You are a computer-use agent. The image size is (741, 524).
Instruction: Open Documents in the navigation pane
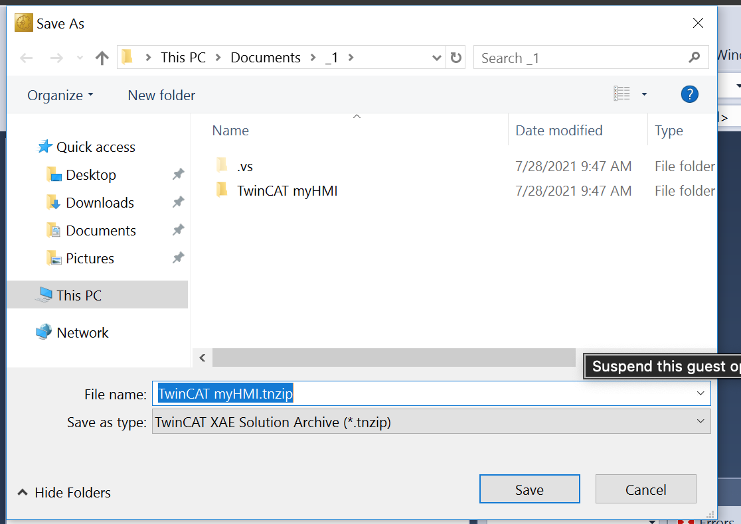101,231
